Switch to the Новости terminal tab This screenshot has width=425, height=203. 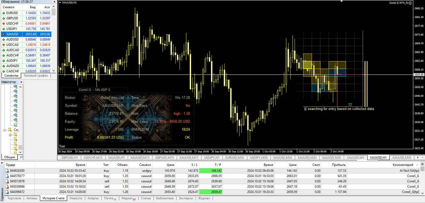(x=76, y=198)
